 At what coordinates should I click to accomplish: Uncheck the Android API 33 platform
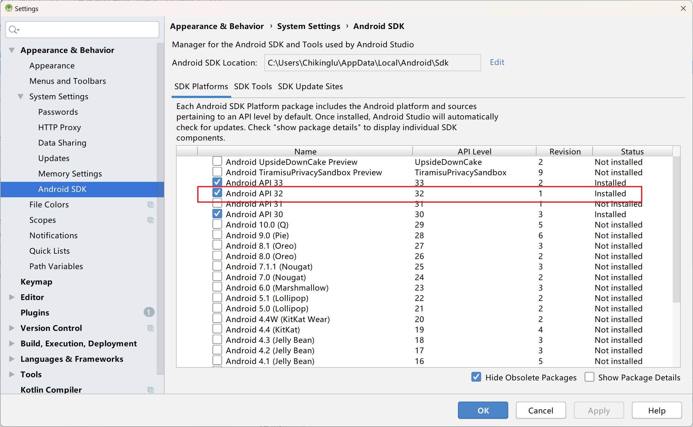[217, 182]
